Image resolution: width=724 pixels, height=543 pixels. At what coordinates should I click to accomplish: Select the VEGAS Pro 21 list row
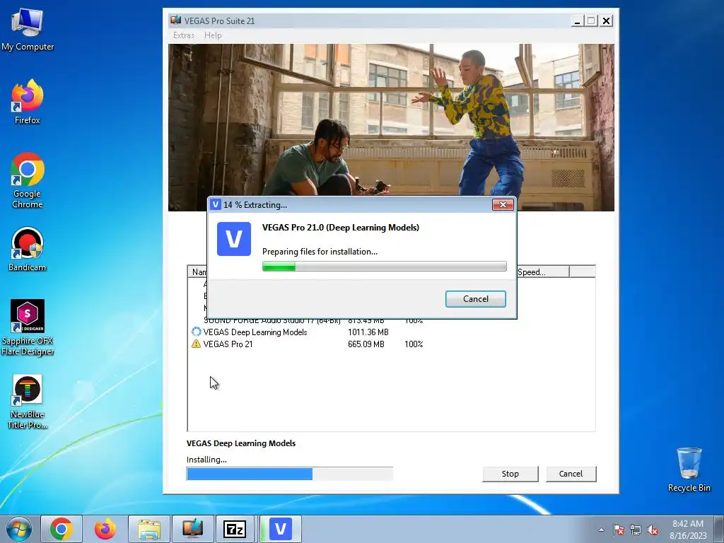(x=391, y=344)
